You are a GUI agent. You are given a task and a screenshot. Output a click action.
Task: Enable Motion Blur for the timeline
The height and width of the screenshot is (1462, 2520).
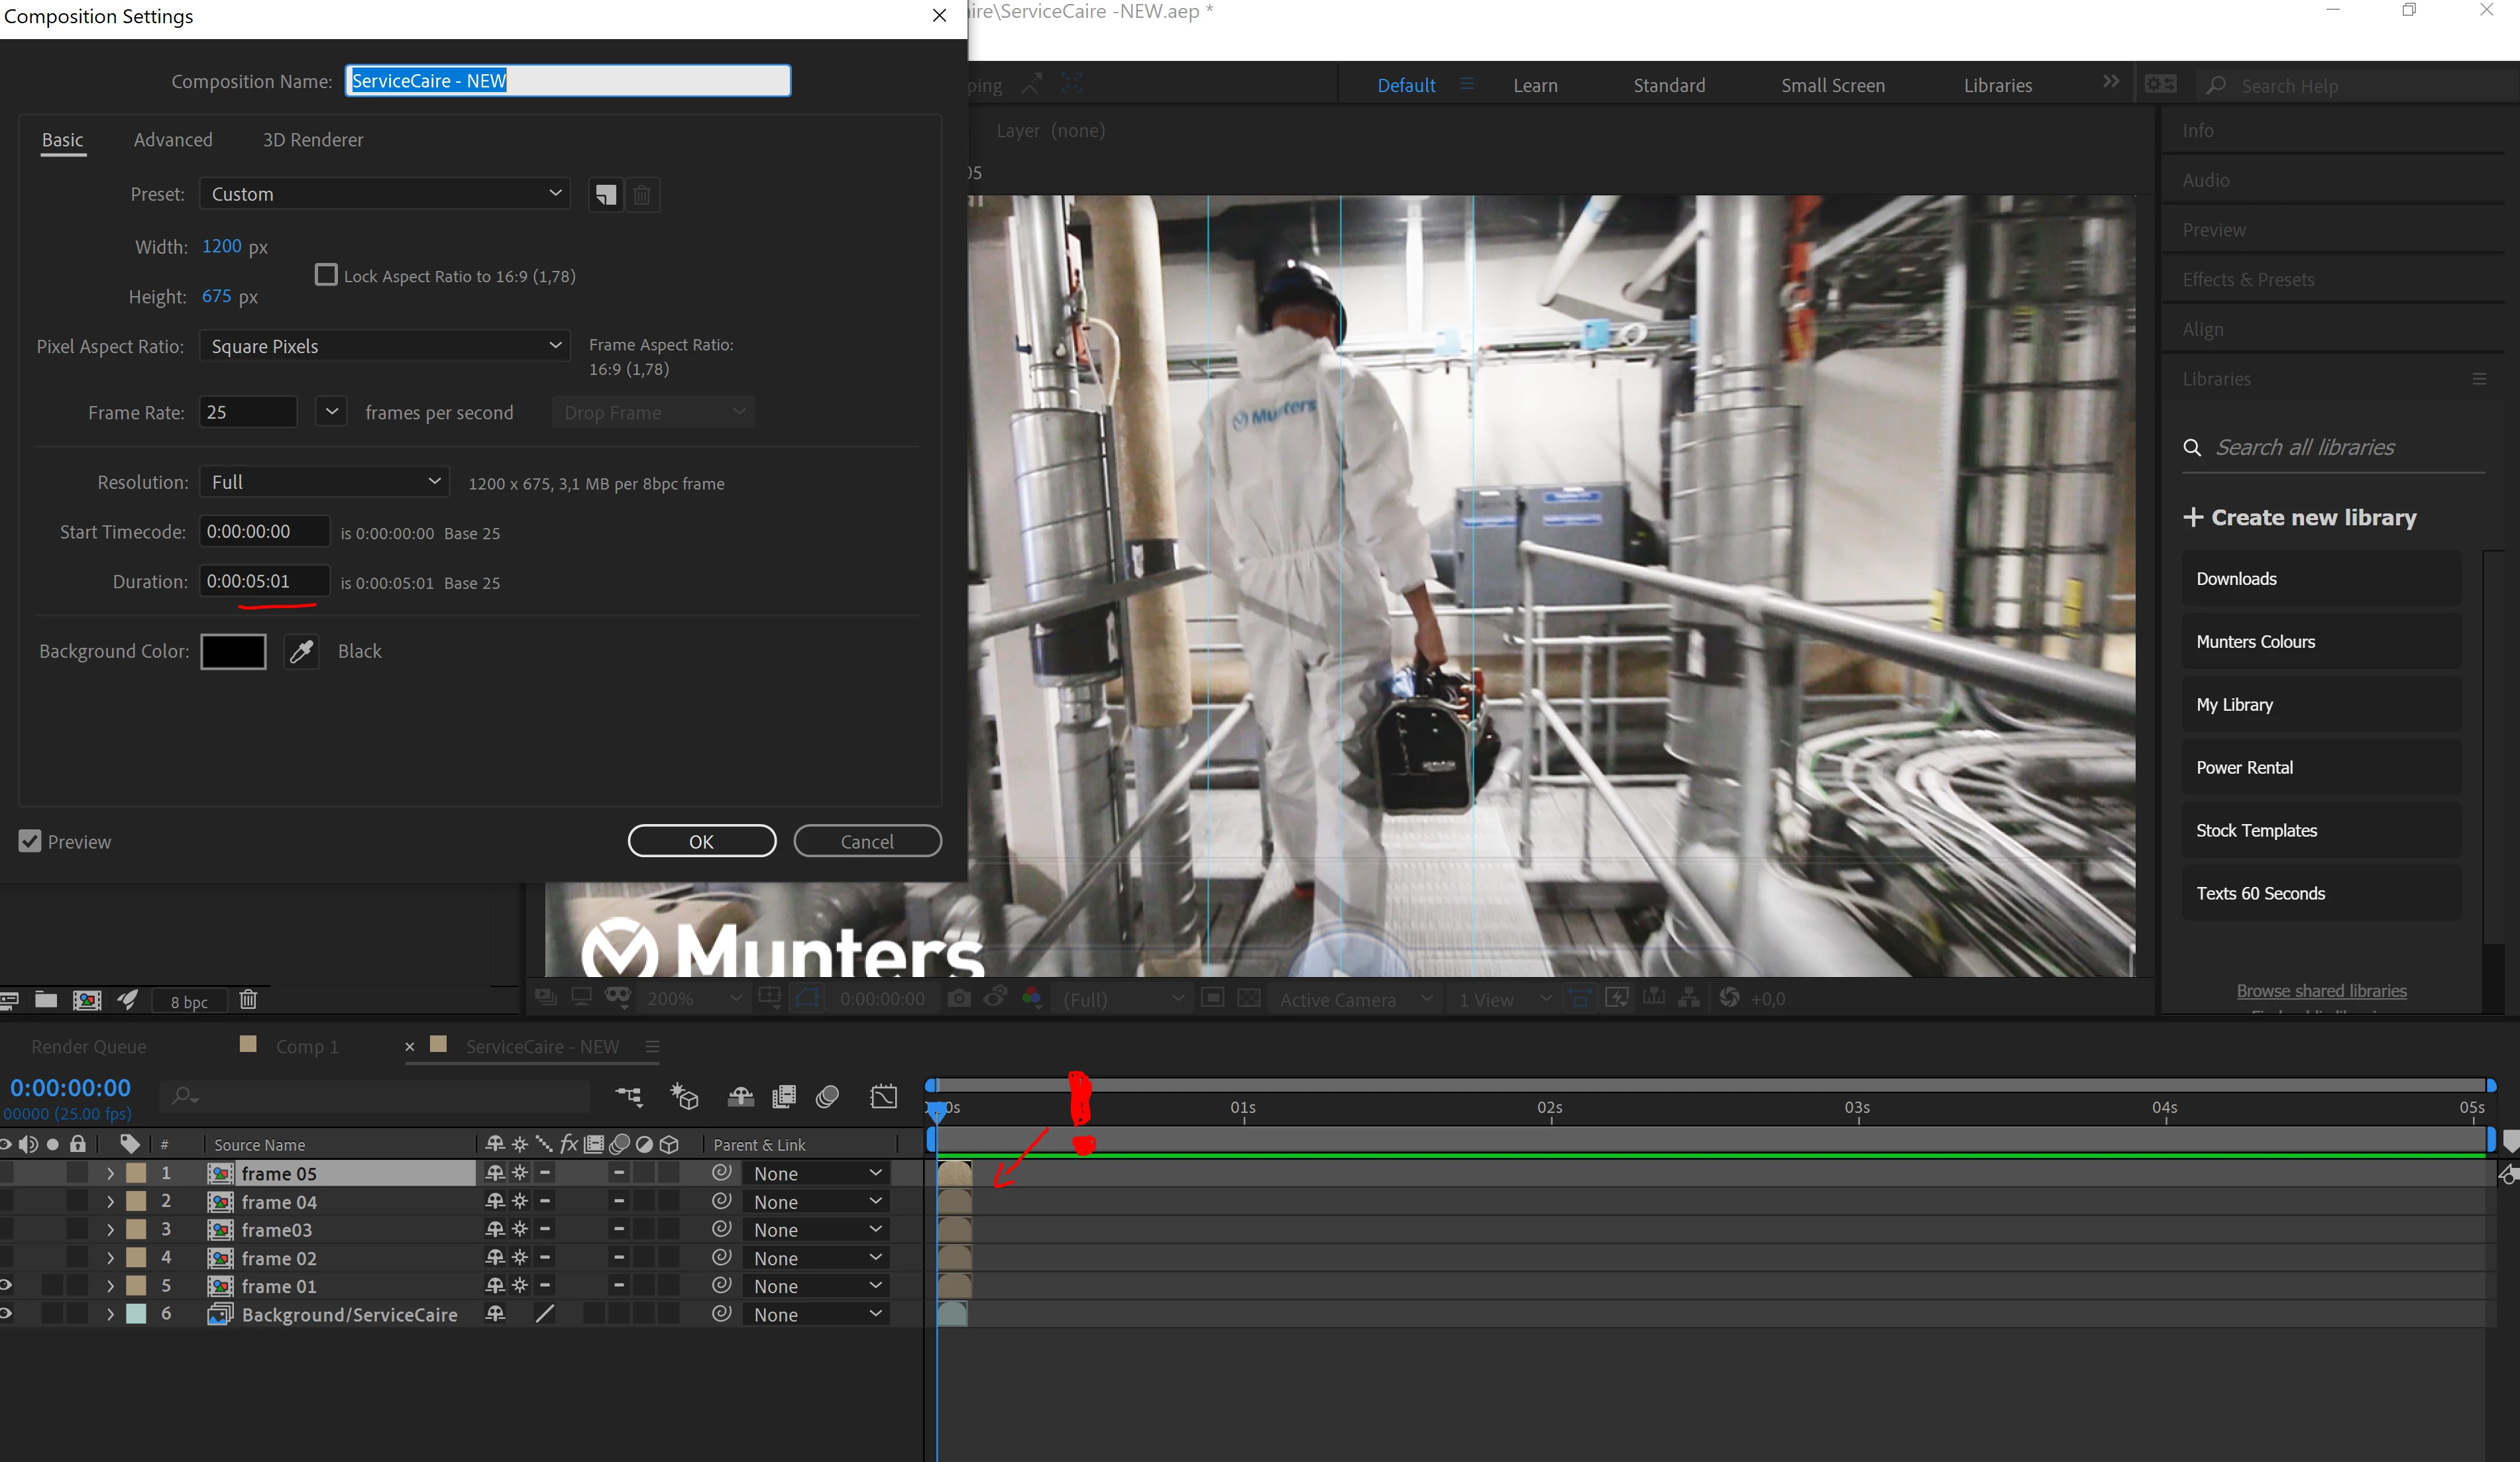(827, 1097)
